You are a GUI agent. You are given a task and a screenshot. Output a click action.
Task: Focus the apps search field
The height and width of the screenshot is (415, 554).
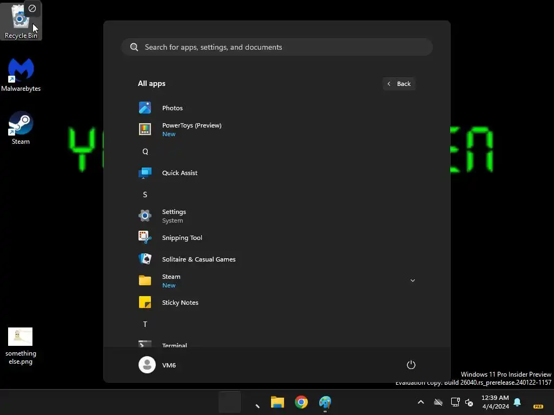tap(277, 47)
